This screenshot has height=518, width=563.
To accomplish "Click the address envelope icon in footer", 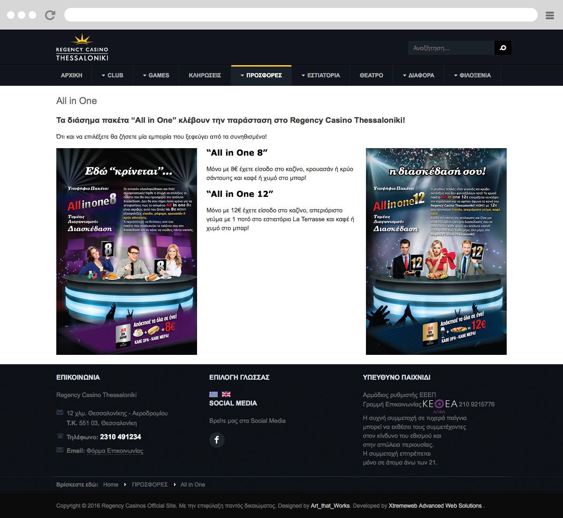I will pyautogui.click(x=60, y=413).
